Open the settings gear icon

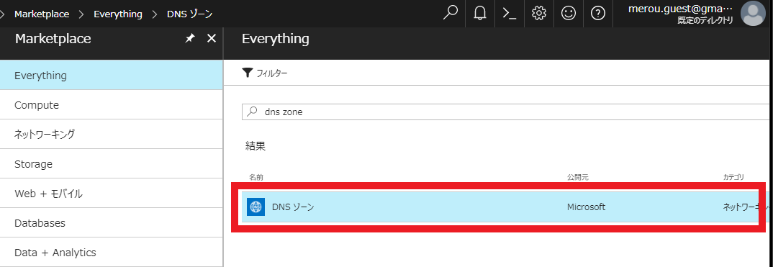[539, 13]
